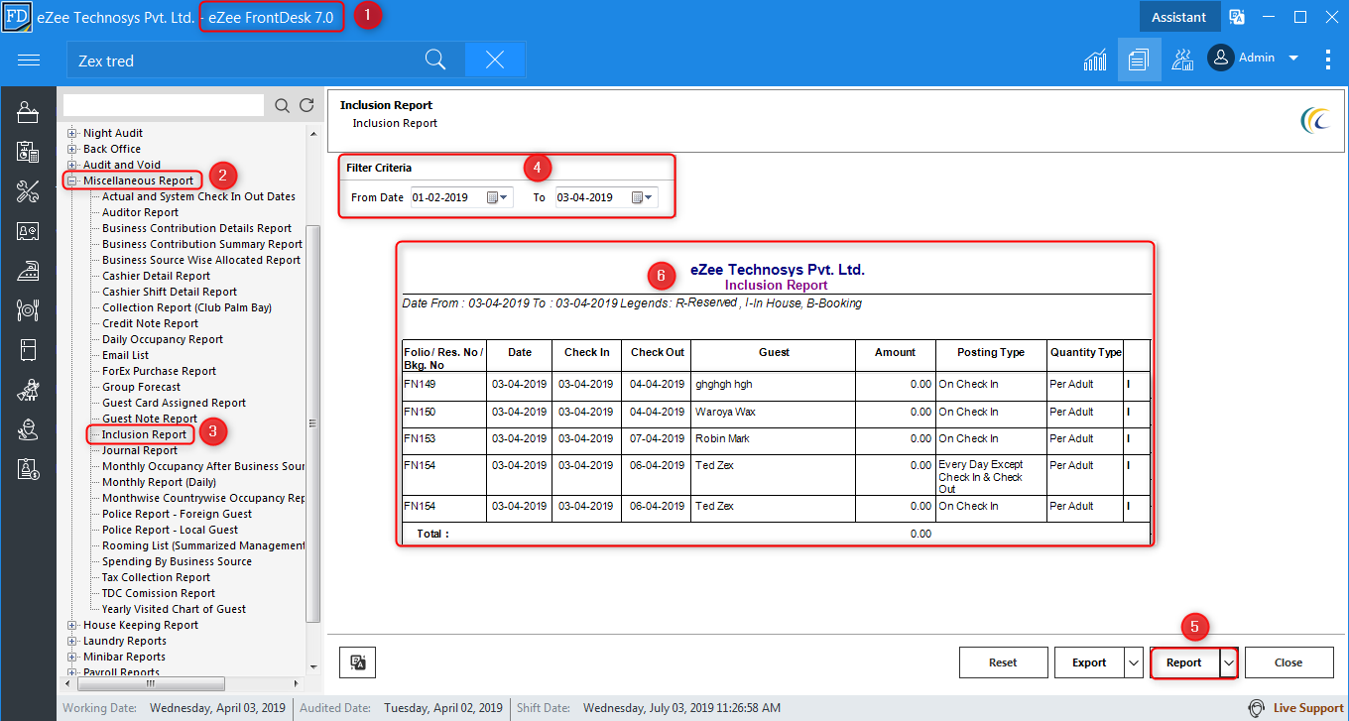Expand the House Keeping Report node
This screenshot has width=1349, height=721.
pos(72,625)
